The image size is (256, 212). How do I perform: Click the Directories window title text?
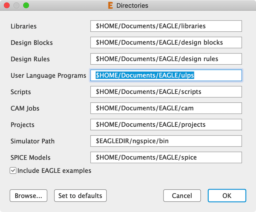132,5
